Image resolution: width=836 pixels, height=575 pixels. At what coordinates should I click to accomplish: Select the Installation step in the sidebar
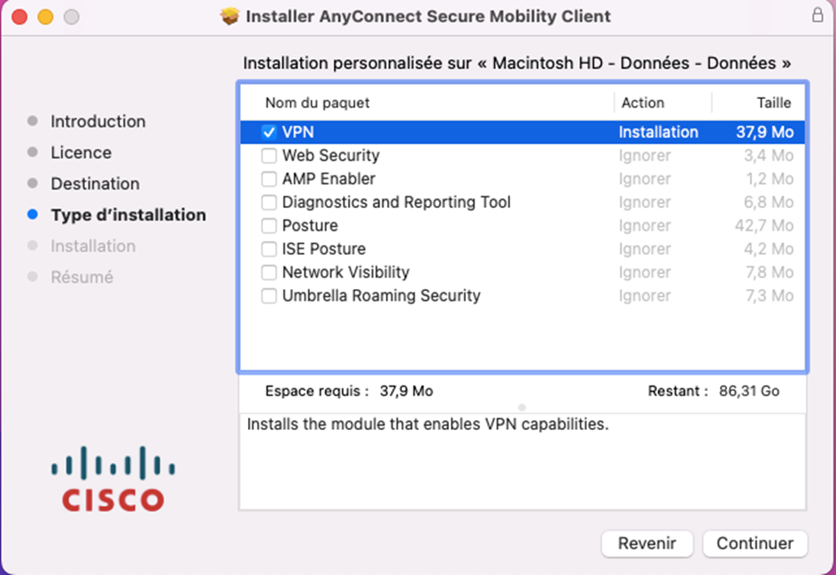click(x=93, y=246)
